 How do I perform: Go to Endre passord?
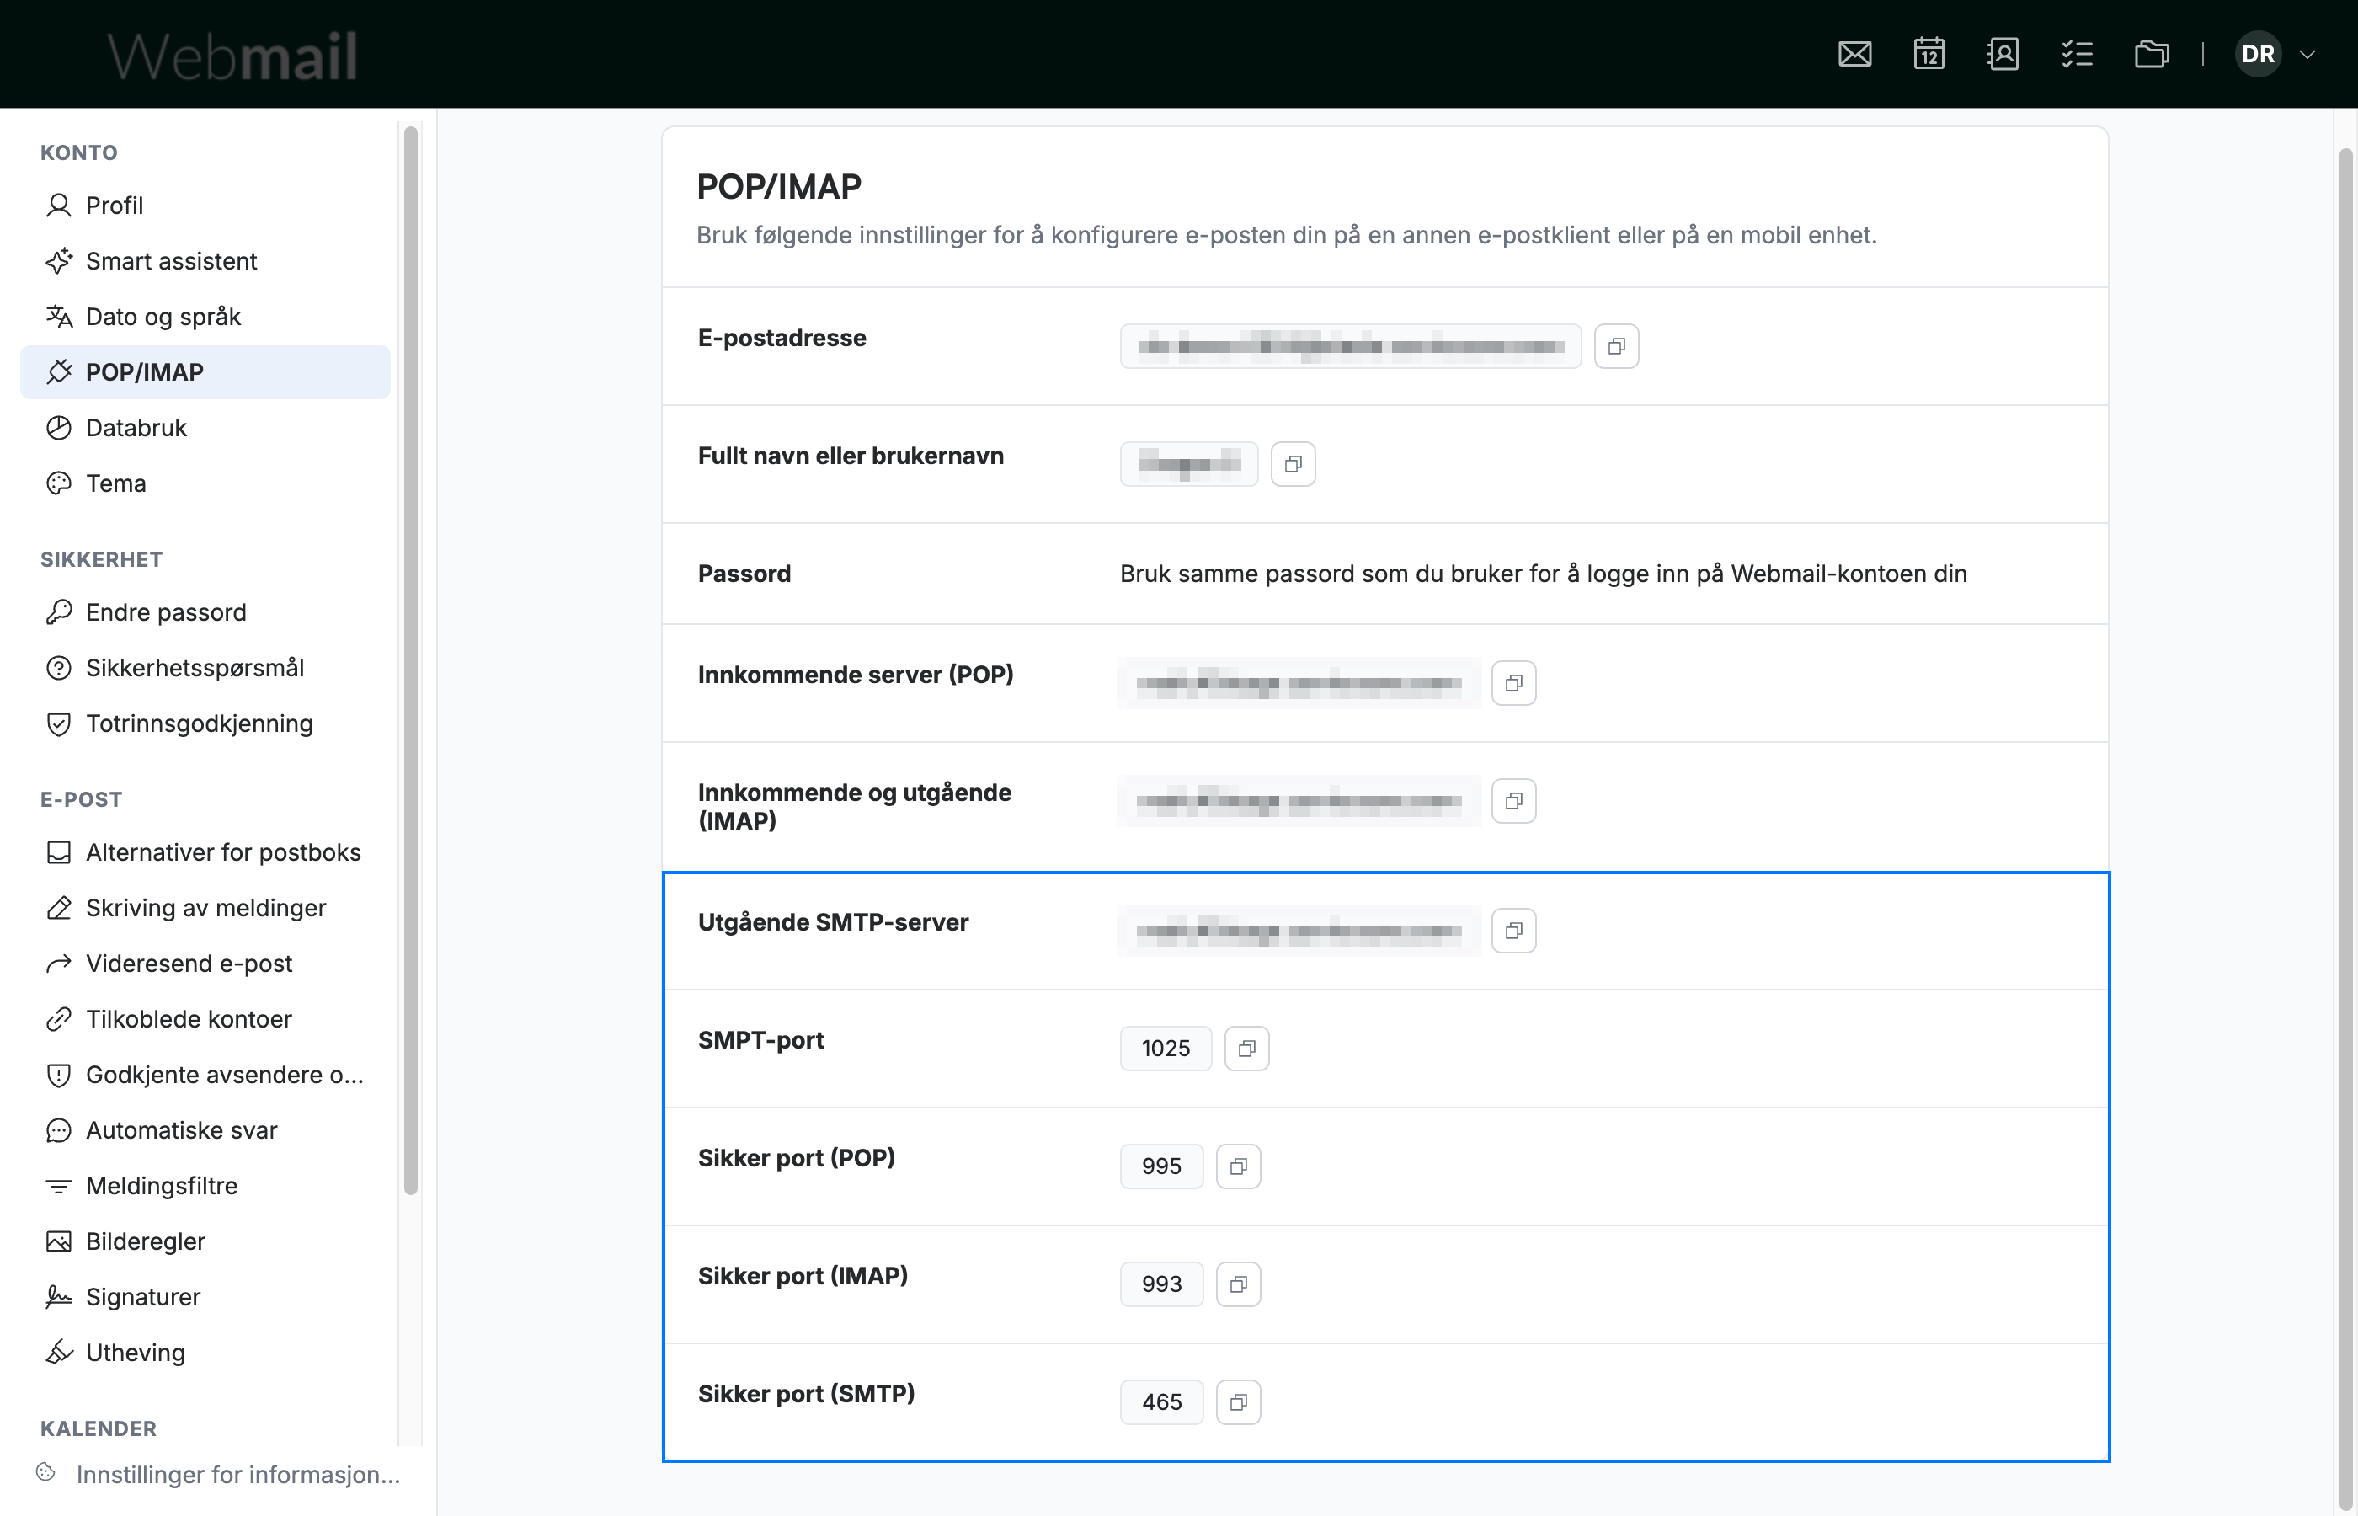(205, 612)
